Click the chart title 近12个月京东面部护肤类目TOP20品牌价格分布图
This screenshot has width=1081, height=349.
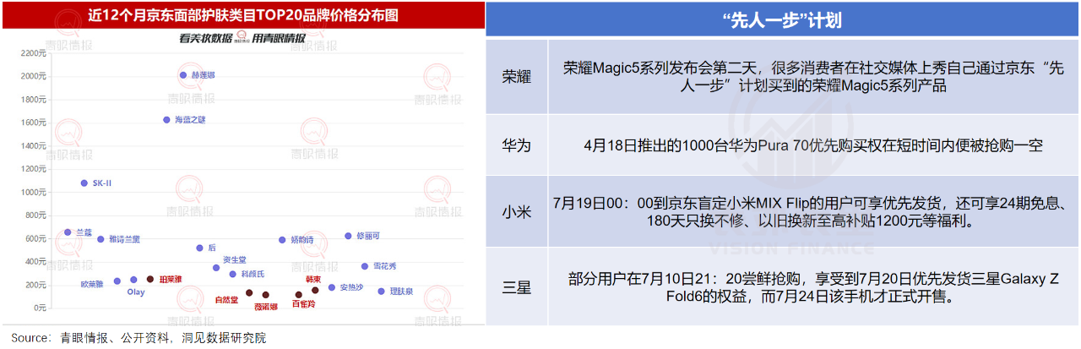pyautogui.click(x=243, y=15)
